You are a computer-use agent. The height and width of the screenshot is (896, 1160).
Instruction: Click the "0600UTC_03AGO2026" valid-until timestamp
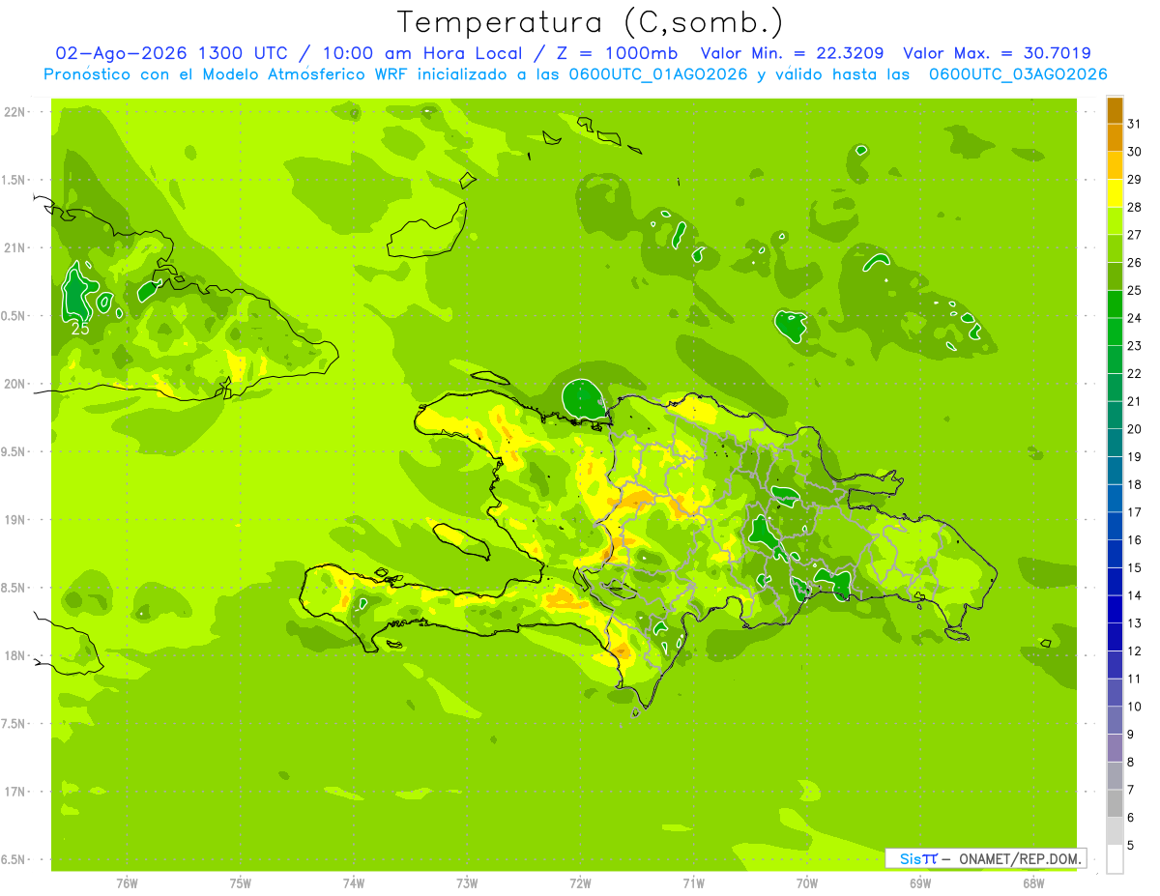coord(1018,74)
